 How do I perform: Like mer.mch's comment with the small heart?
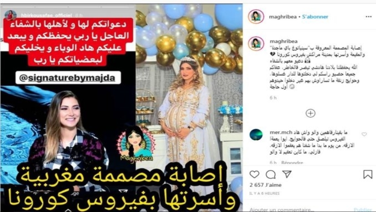click(364, 134)
